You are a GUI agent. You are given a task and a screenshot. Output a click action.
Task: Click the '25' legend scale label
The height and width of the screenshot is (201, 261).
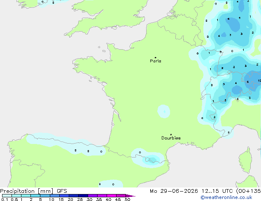click(80, 199)
